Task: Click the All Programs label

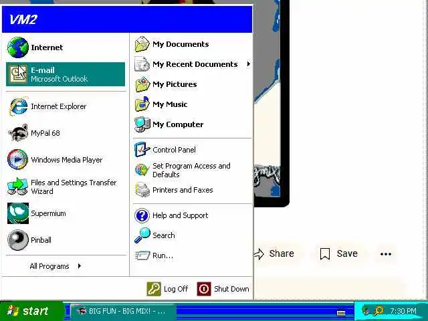Action: pyautogui.click(x=49, y=266)
